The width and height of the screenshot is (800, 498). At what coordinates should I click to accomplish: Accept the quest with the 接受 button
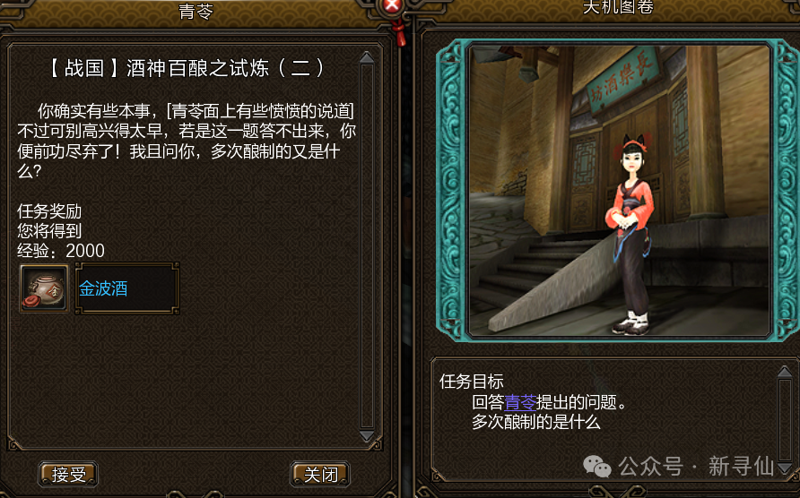(68, 474)
